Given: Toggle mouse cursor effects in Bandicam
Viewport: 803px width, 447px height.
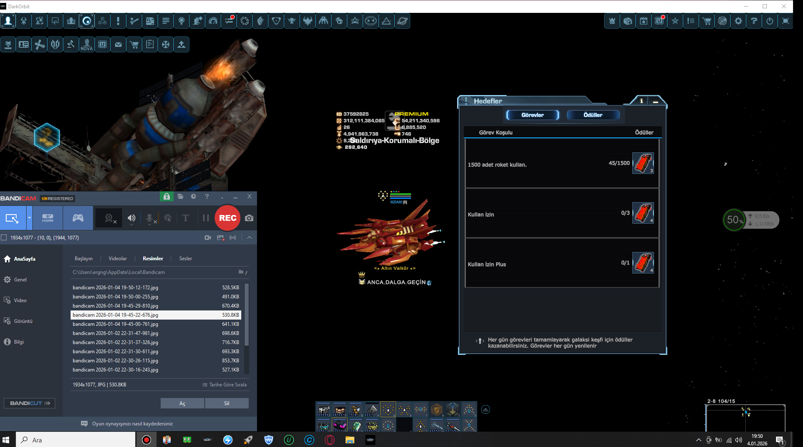Looking at the screenshot, I should tap(168, 218).
